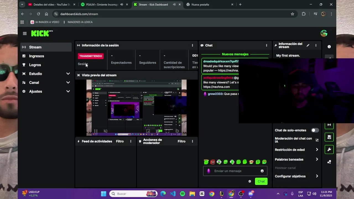Viewport: 354px width, 199px height.
Task: Open the emoji picker in the message box
Action: (x=262, y=171)
